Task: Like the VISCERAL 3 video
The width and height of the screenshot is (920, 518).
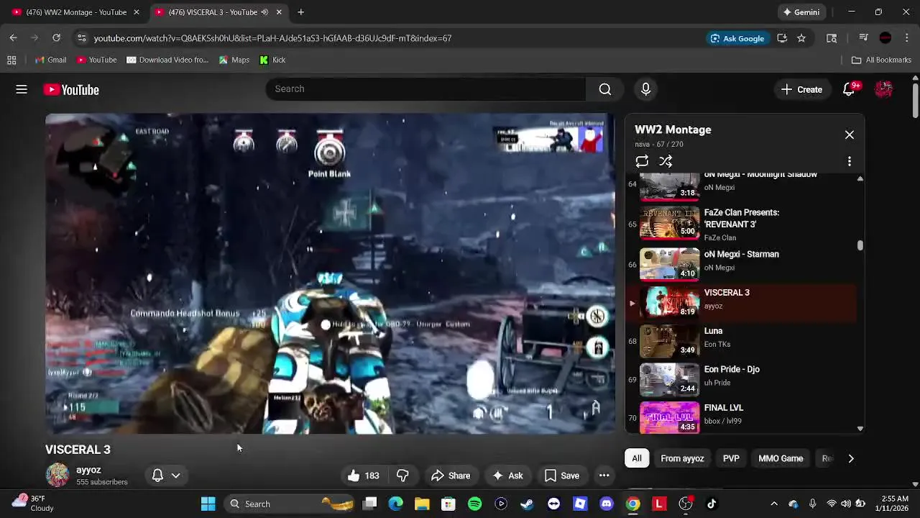Action: pos(364,476)
